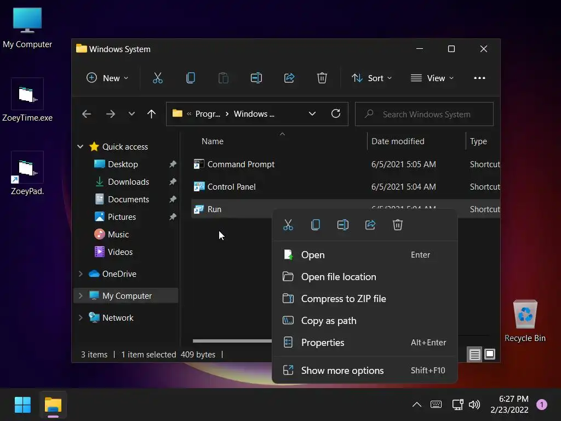Select the My Computer desktop icon
Screen dimensions: 561x421
coord(27,28)
